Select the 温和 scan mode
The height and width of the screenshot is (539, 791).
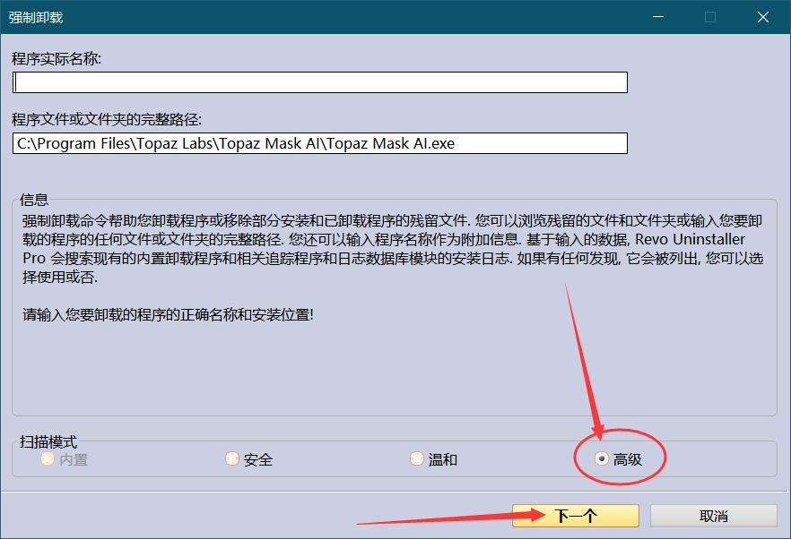tap(417, 458)
